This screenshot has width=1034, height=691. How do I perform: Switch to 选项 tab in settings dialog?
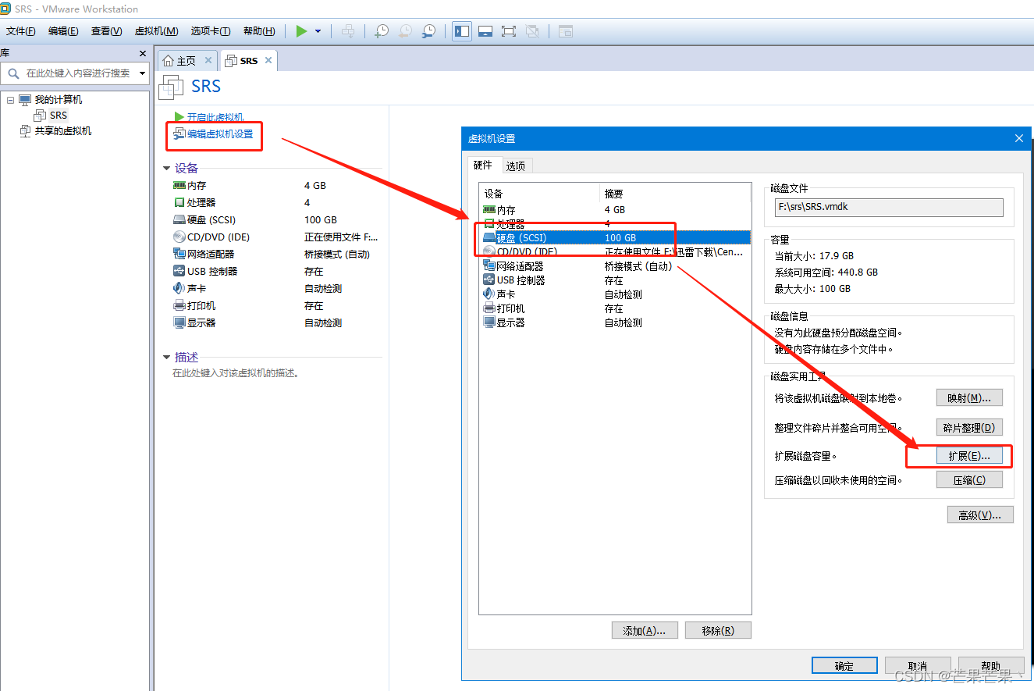point(515,166)
